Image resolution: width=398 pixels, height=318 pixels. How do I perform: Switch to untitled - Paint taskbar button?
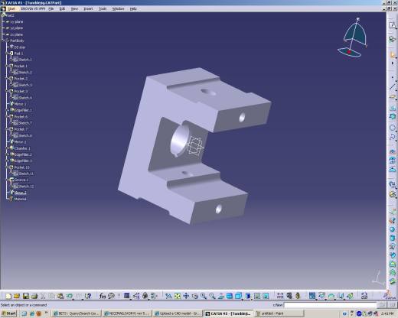coord(279,313)
